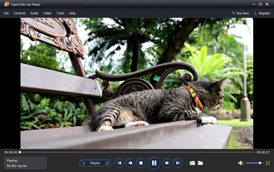Image resolution: width=274 pixels, height=172 pixels.
Task: Take a snapshot with camera icon
Action: coord(192,163)
